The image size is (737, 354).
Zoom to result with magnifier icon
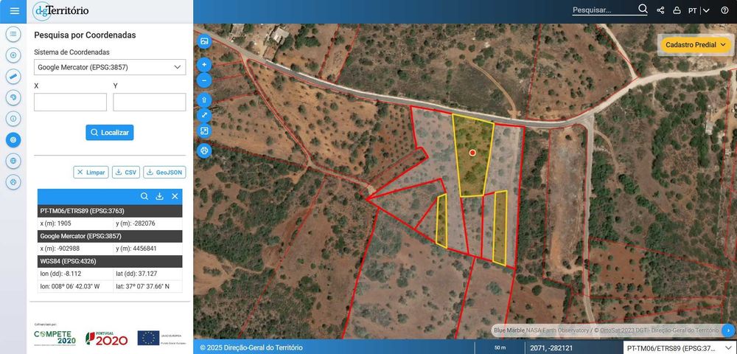click(144, 196)
